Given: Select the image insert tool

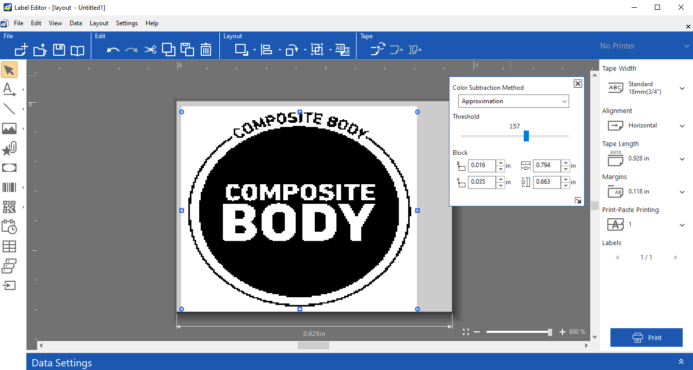Looking at the screenshot, I should click(9, 128).
